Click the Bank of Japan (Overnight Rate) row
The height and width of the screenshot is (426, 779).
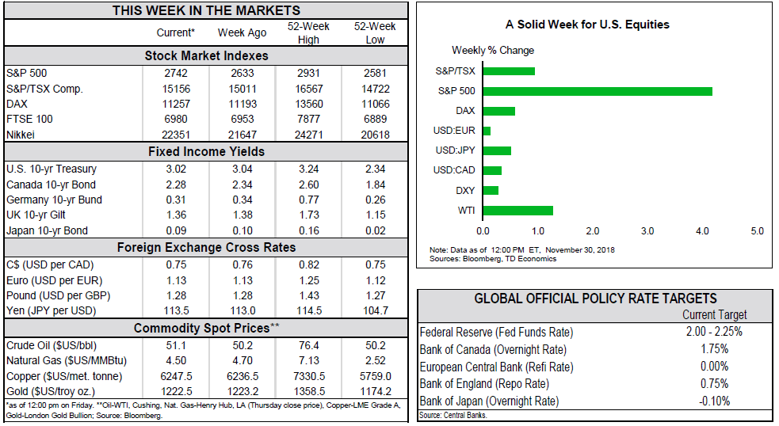[489, 401]
